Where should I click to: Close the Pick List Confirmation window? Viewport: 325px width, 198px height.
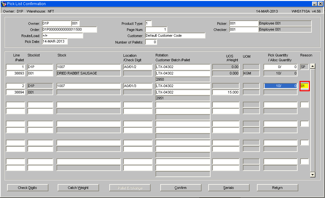pos(320,4)
